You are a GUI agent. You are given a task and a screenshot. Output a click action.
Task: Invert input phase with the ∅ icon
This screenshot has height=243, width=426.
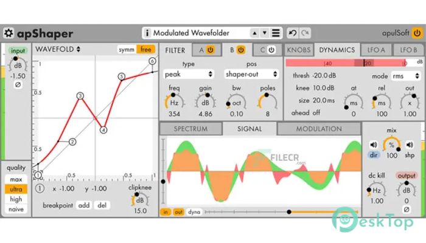point(18,85)
